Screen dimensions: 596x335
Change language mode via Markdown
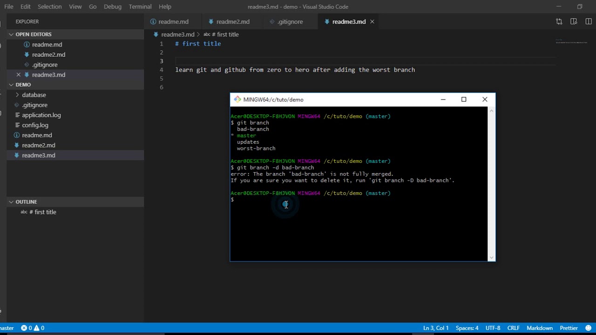[540, 328]
